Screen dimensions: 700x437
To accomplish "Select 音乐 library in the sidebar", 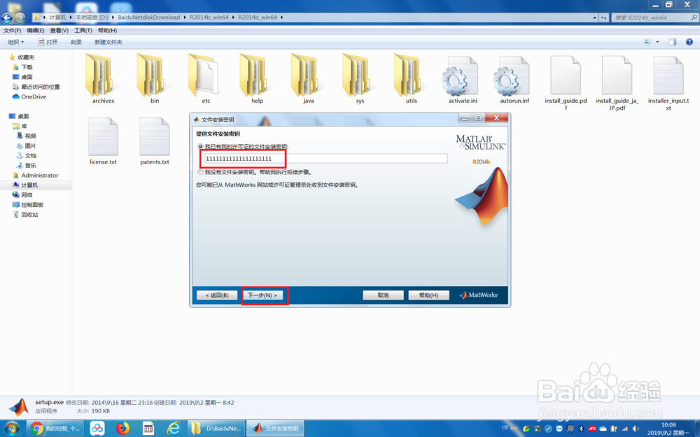I will tap(27, 165).
